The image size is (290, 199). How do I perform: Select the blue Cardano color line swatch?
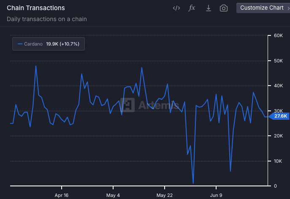click(x=20, y=44)
